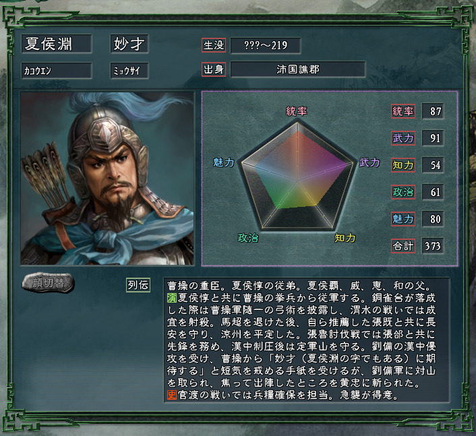Select the 妙才 courtesy name field
This screenshot has width=476, height=436.
point(129,44)
